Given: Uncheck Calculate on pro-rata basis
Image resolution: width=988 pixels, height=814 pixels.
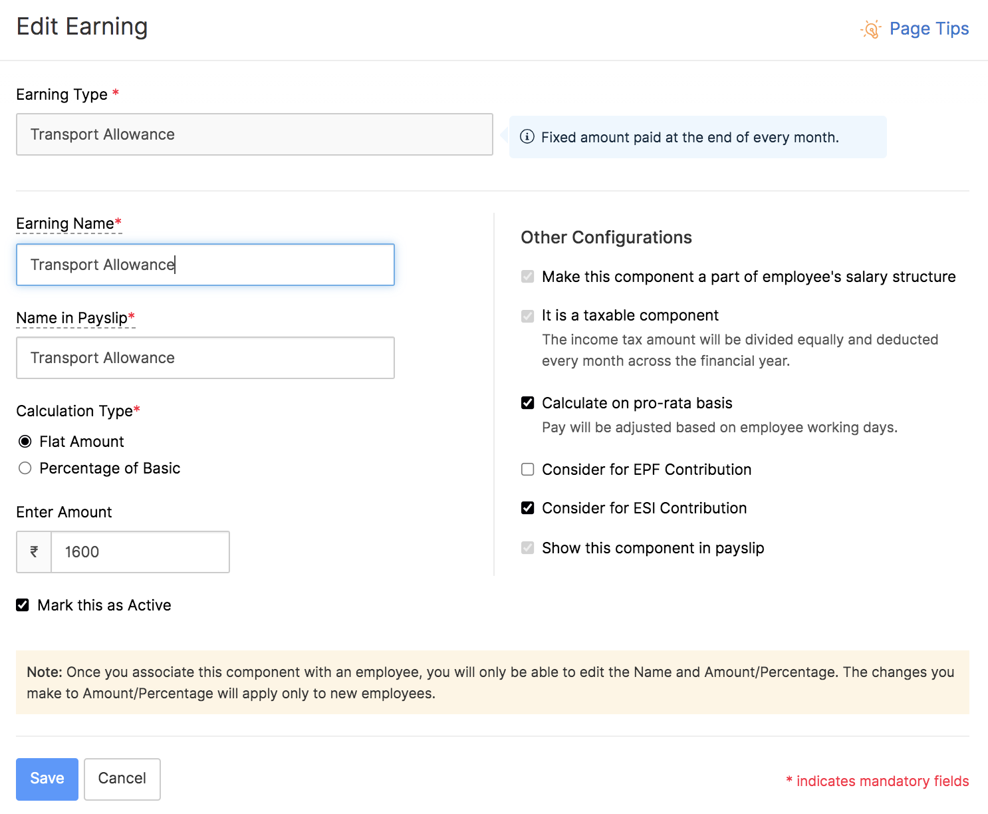Looking at the screenshot, I should (527, 402).
